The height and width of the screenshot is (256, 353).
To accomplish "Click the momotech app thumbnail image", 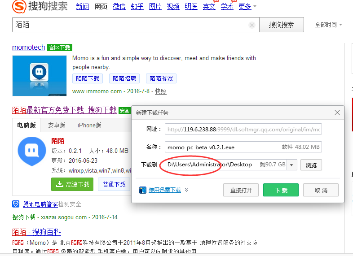I will (x=40, y=76).
